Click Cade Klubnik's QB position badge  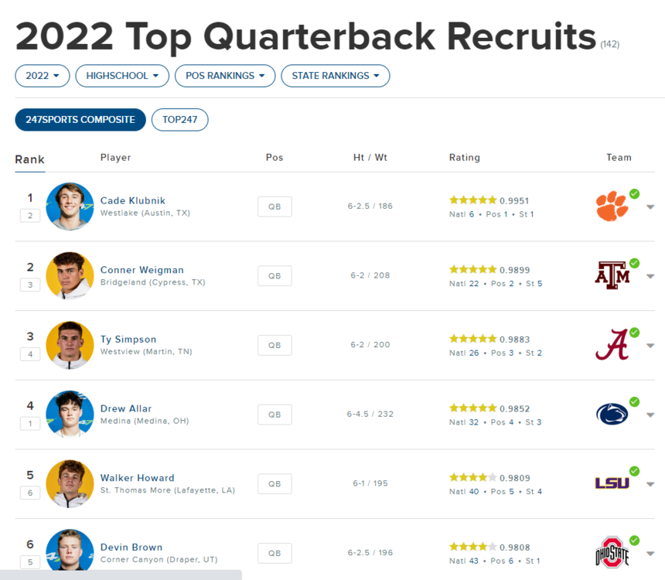pos(275,206)
